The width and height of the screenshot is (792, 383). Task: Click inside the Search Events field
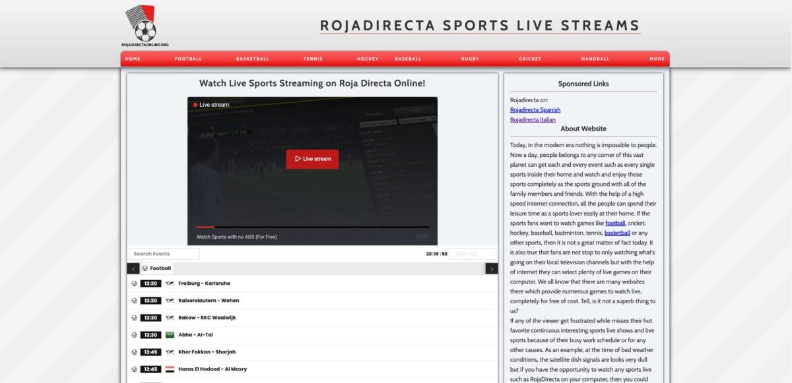coord(163,253)
